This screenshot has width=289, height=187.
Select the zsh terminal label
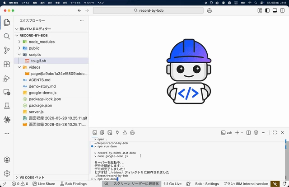pos(227,133)
